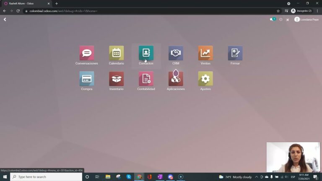Viewport: 322px width, 181px height.
Task: Reload the page in Chrome
Action: (x=18, y=11)
